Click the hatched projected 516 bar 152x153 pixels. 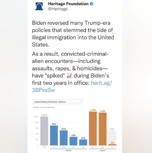(x=112, y=137)
